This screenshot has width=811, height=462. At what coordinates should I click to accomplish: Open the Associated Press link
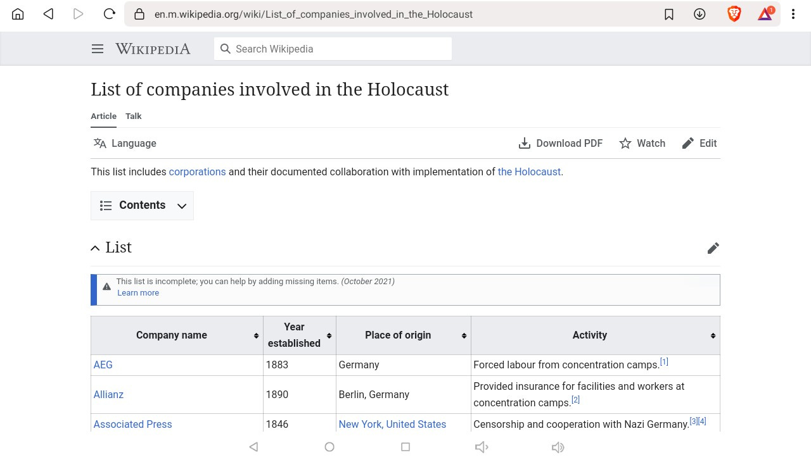tap(132, 424)
